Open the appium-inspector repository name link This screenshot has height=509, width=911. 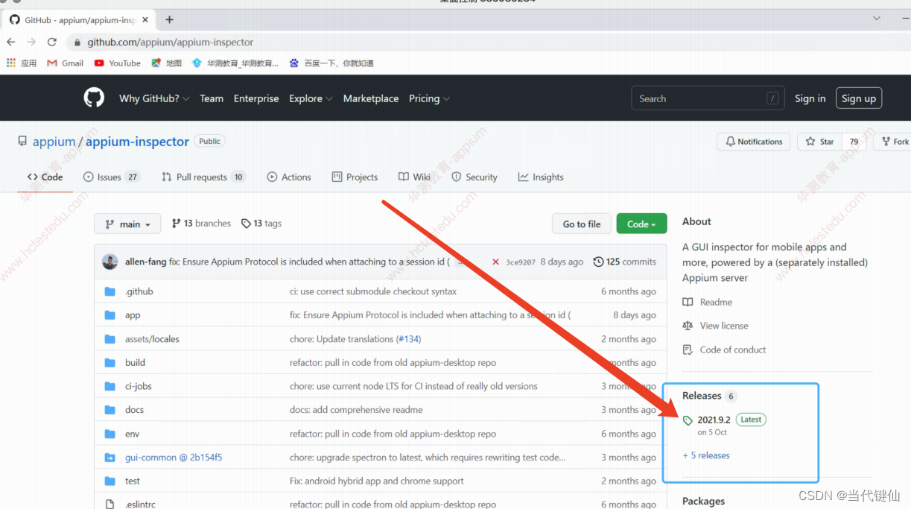pos(137,142)
